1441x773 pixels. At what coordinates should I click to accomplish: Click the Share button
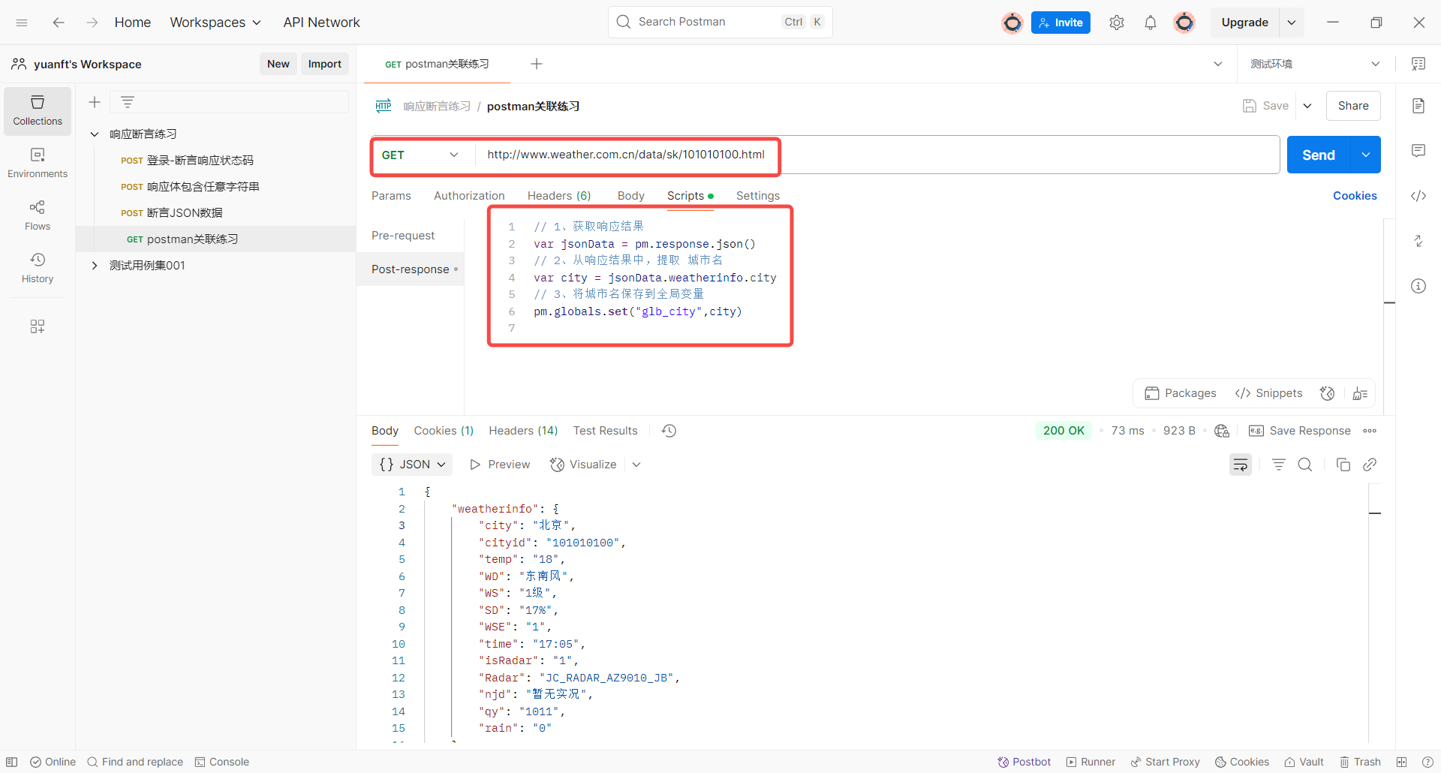(x=1353, y=106)
